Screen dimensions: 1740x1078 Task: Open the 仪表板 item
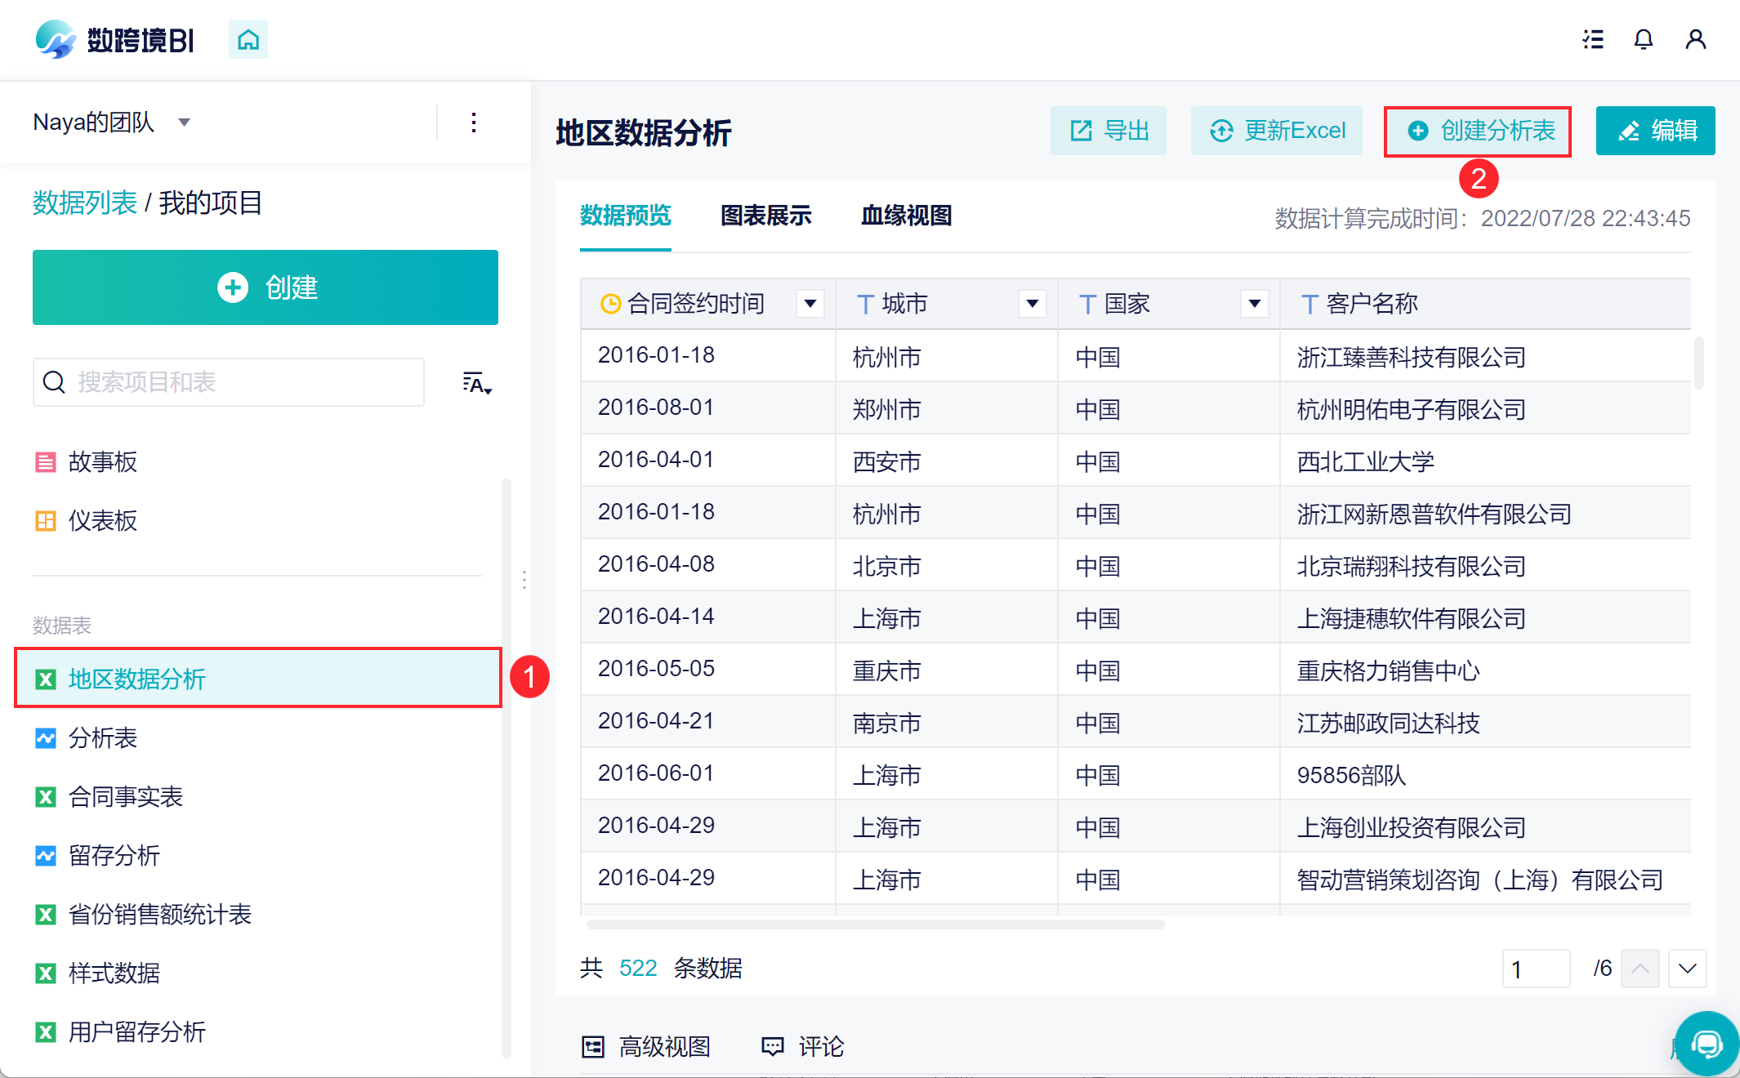pos(87,521)
